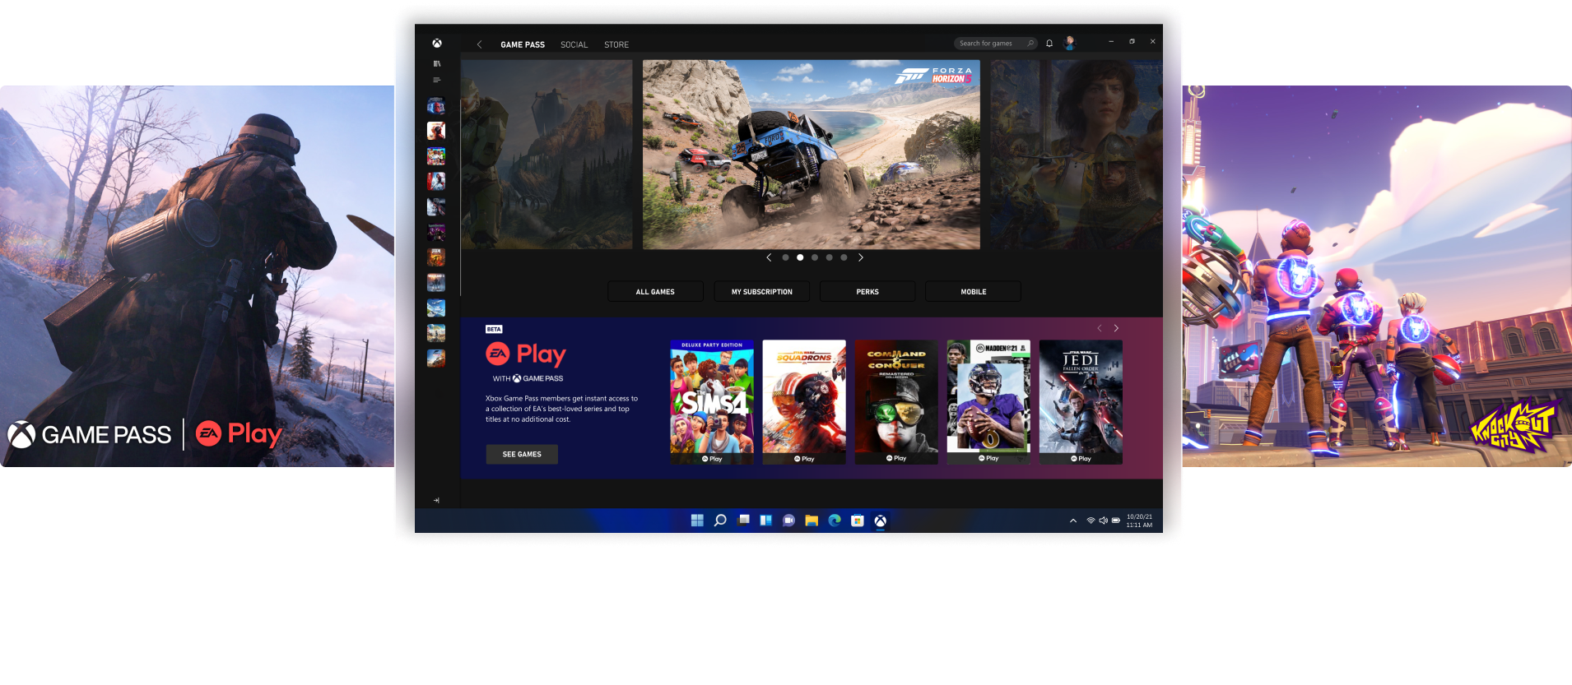Click the Xbox app taskbar icon
Viewport: 1572px width, 685px height.
(x=880, y=521)
